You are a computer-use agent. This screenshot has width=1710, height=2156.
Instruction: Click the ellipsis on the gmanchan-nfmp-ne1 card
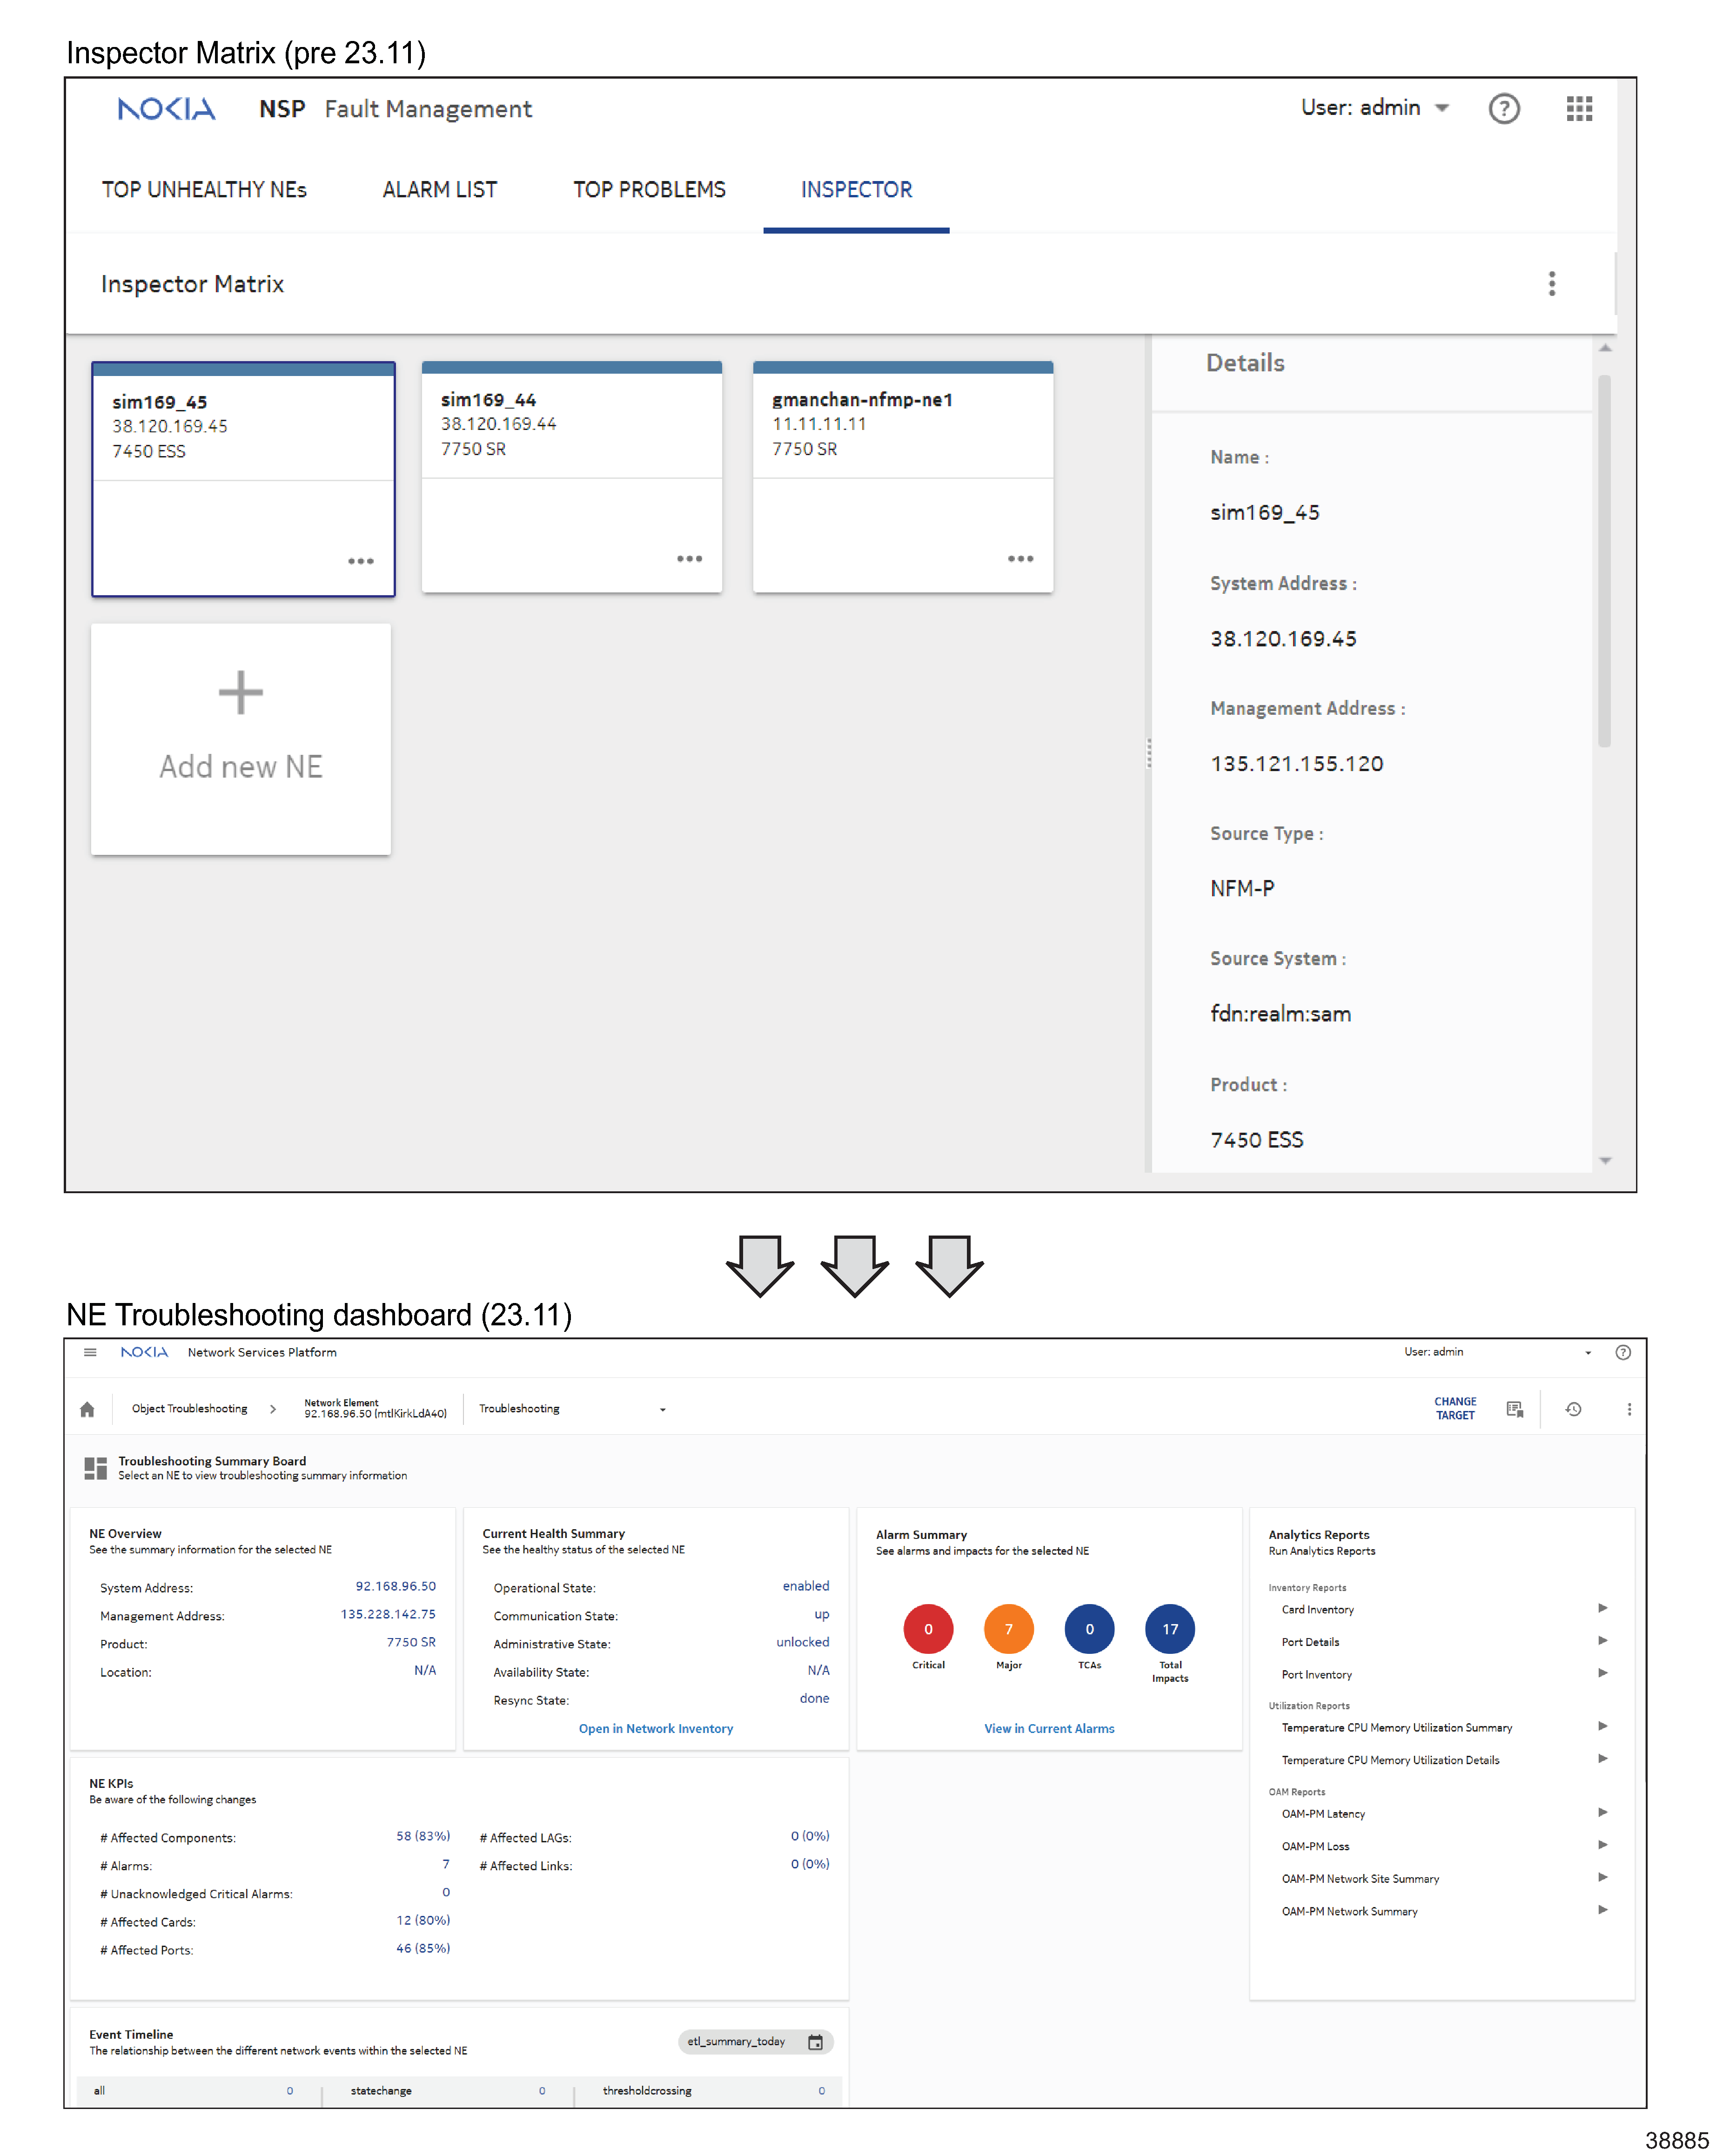[x=1020, y=558]
